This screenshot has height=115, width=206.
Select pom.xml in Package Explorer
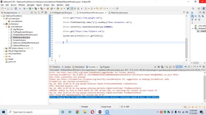point(12,62)
